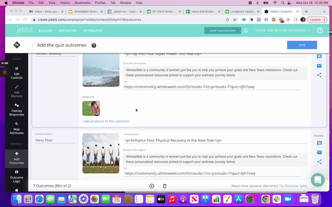This screenshot has height=207, width=332.
Task: Switch to Jumpstart Headqu tab
Action: (x=242, y=11)
